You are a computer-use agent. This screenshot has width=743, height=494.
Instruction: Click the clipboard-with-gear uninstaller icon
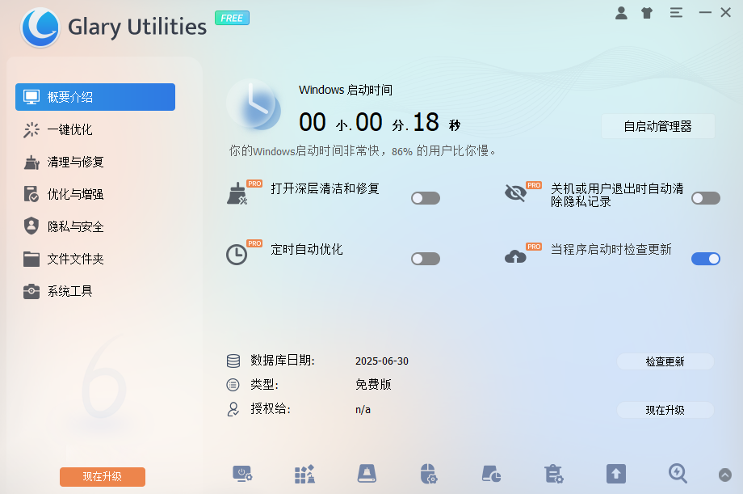552,475
